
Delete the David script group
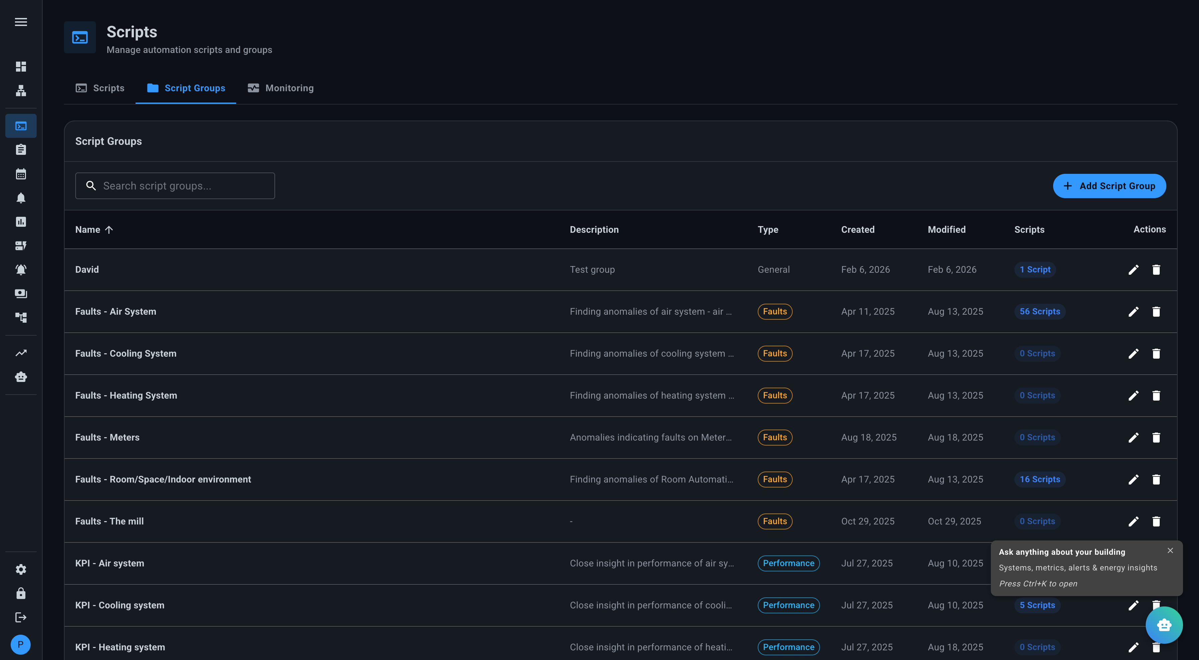pyautogui.click(x=1156, y=269)
